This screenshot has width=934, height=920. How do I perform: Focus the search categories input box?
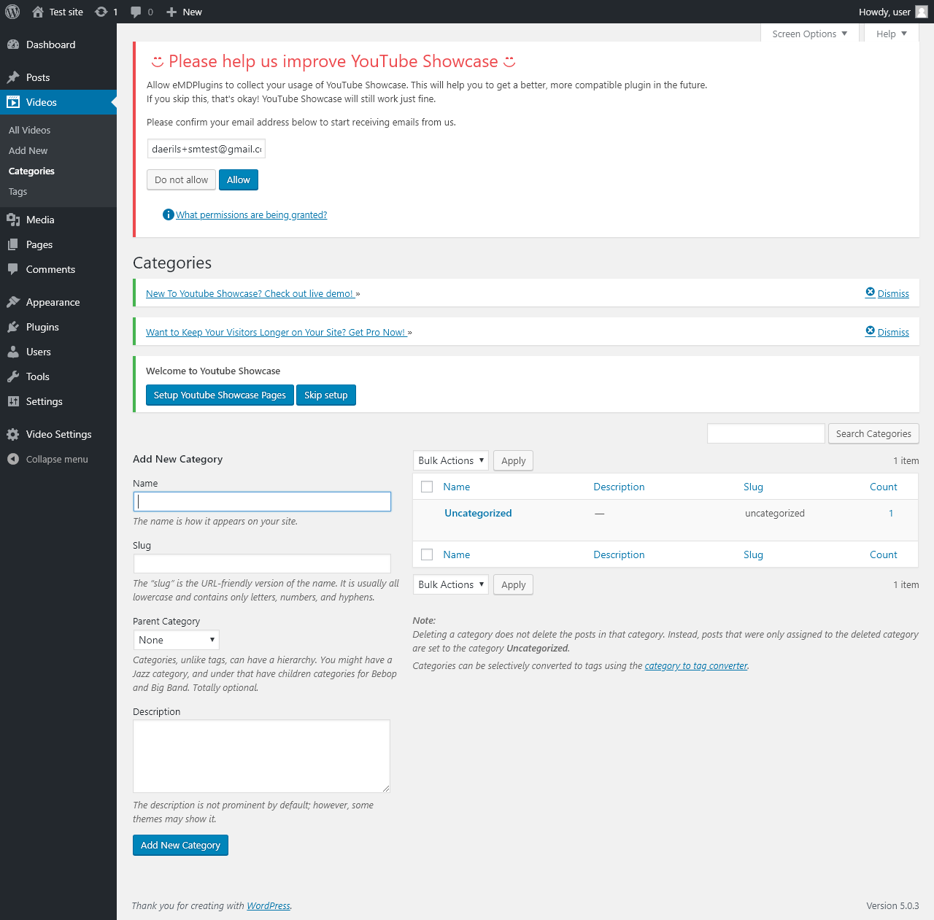coord(766,433)
